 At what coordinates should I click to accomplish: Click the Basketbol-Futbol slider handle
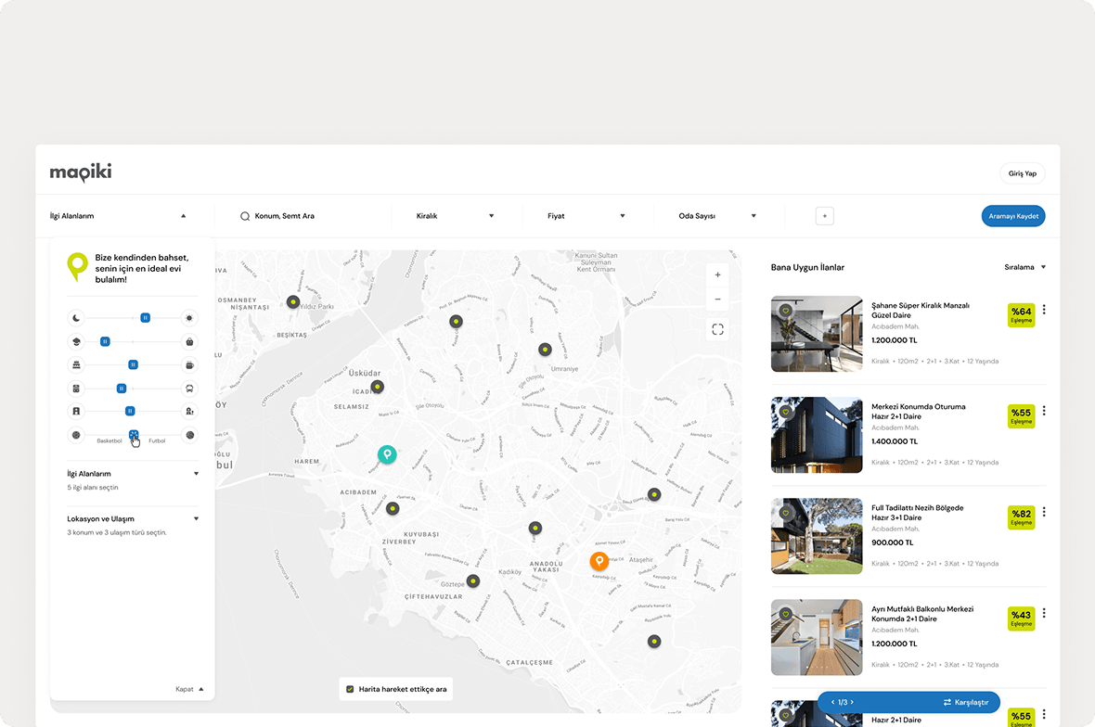point(134,434)
